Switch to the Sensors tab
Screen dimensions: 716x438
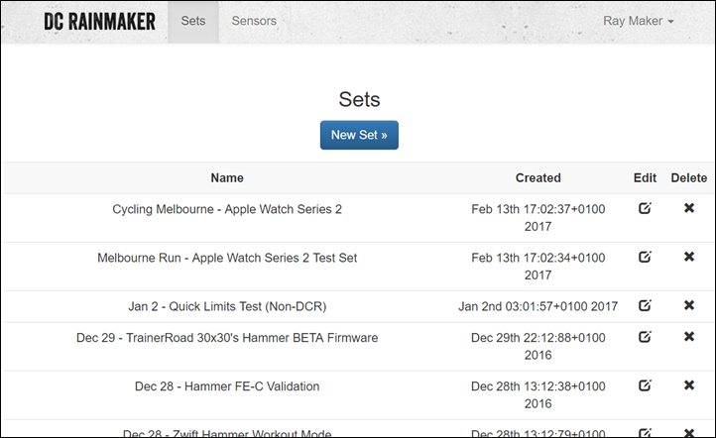(254, 21)
